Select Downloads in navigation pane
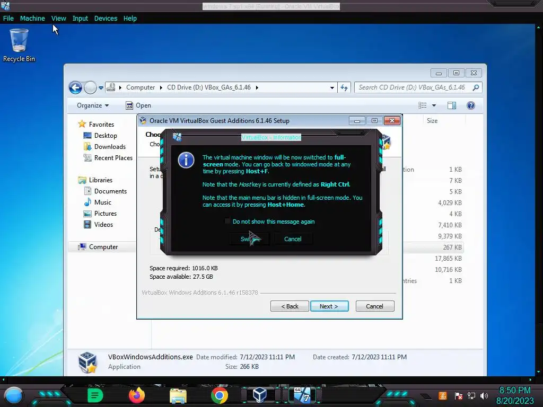The height and width of the screenshot is (407, 543). [x=110, y=146]
